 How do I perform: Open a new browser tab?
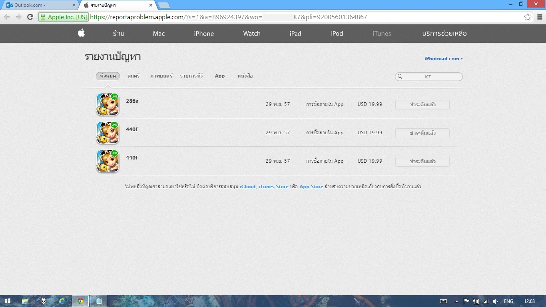[x=164, y=5]
